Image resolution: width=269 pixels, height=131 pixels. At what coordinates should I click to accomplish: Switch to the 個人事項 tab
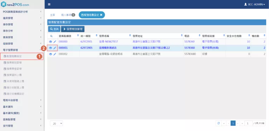68,15
